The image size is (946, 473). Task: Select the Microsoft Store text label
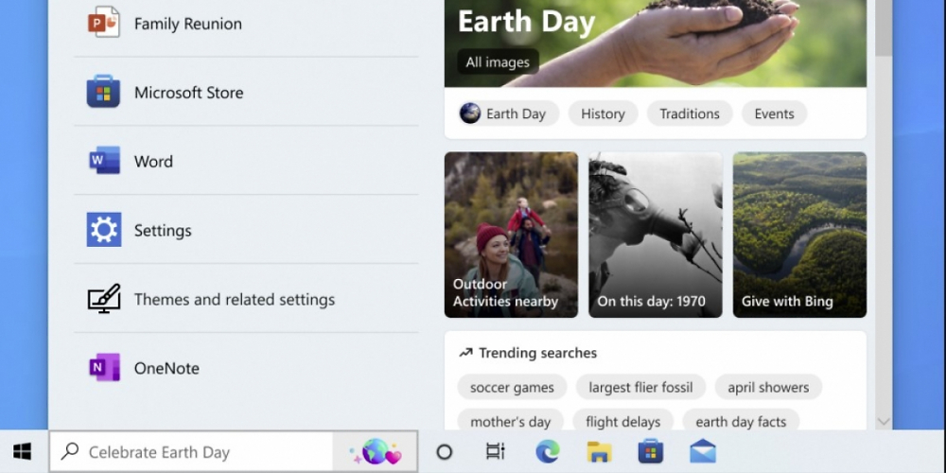pyautogui.click(x=189, y=93)
